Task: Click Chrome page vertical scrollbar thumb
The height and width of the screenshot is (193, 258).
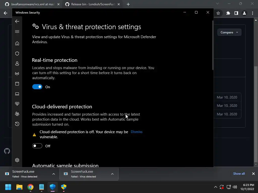Action: coord(256,114)
